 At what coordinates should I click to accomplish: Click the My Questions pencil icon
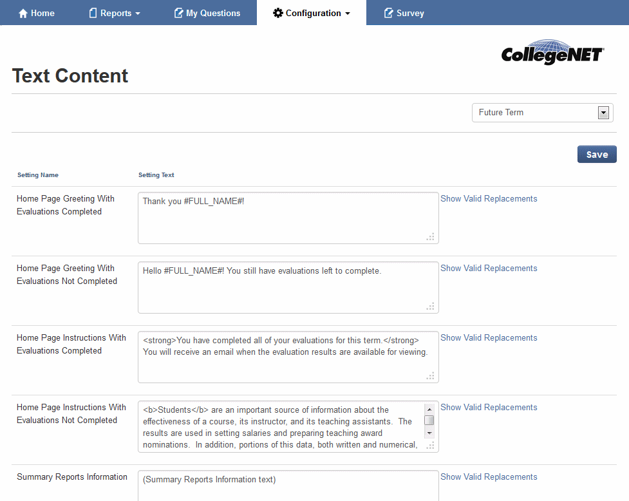[178, 14]
